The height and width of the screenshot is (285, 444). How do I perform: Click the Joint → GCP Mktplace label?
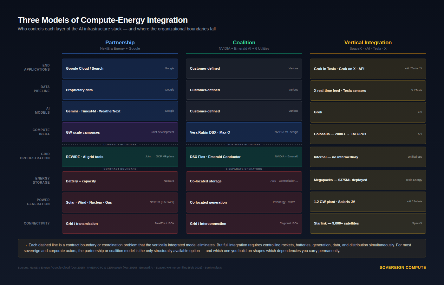pos(160,156)
